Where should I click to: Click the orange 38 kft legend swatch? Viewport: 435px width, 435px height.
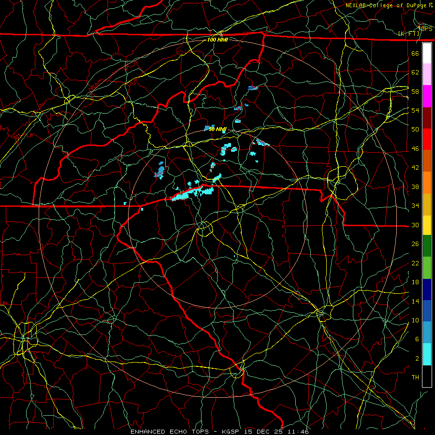(427, 183)
